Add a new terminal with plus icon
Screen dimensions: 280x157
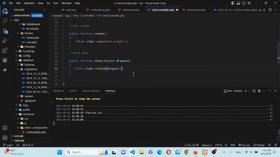click(x=246, y=91)
